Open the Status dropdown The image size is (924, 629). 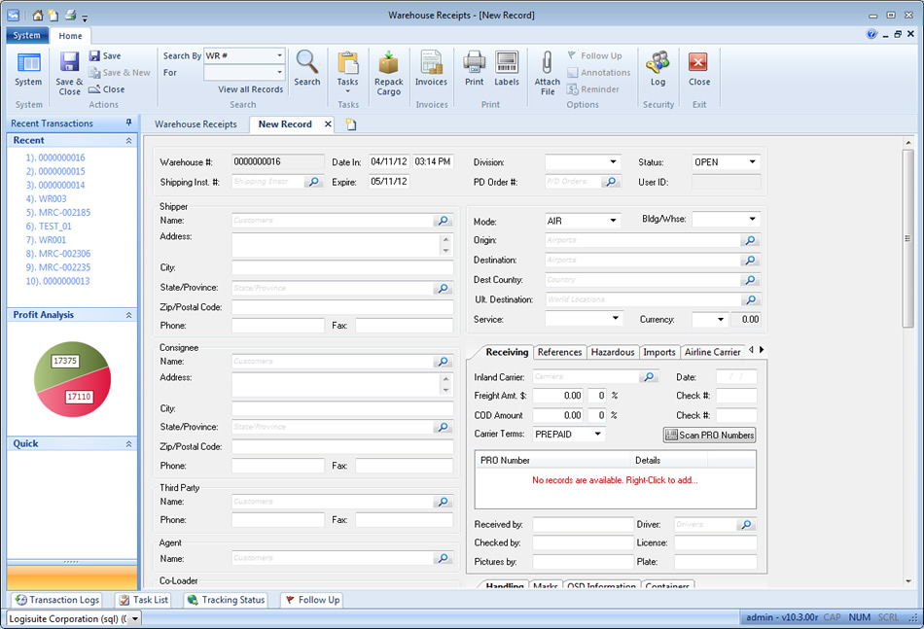[752, 162]
